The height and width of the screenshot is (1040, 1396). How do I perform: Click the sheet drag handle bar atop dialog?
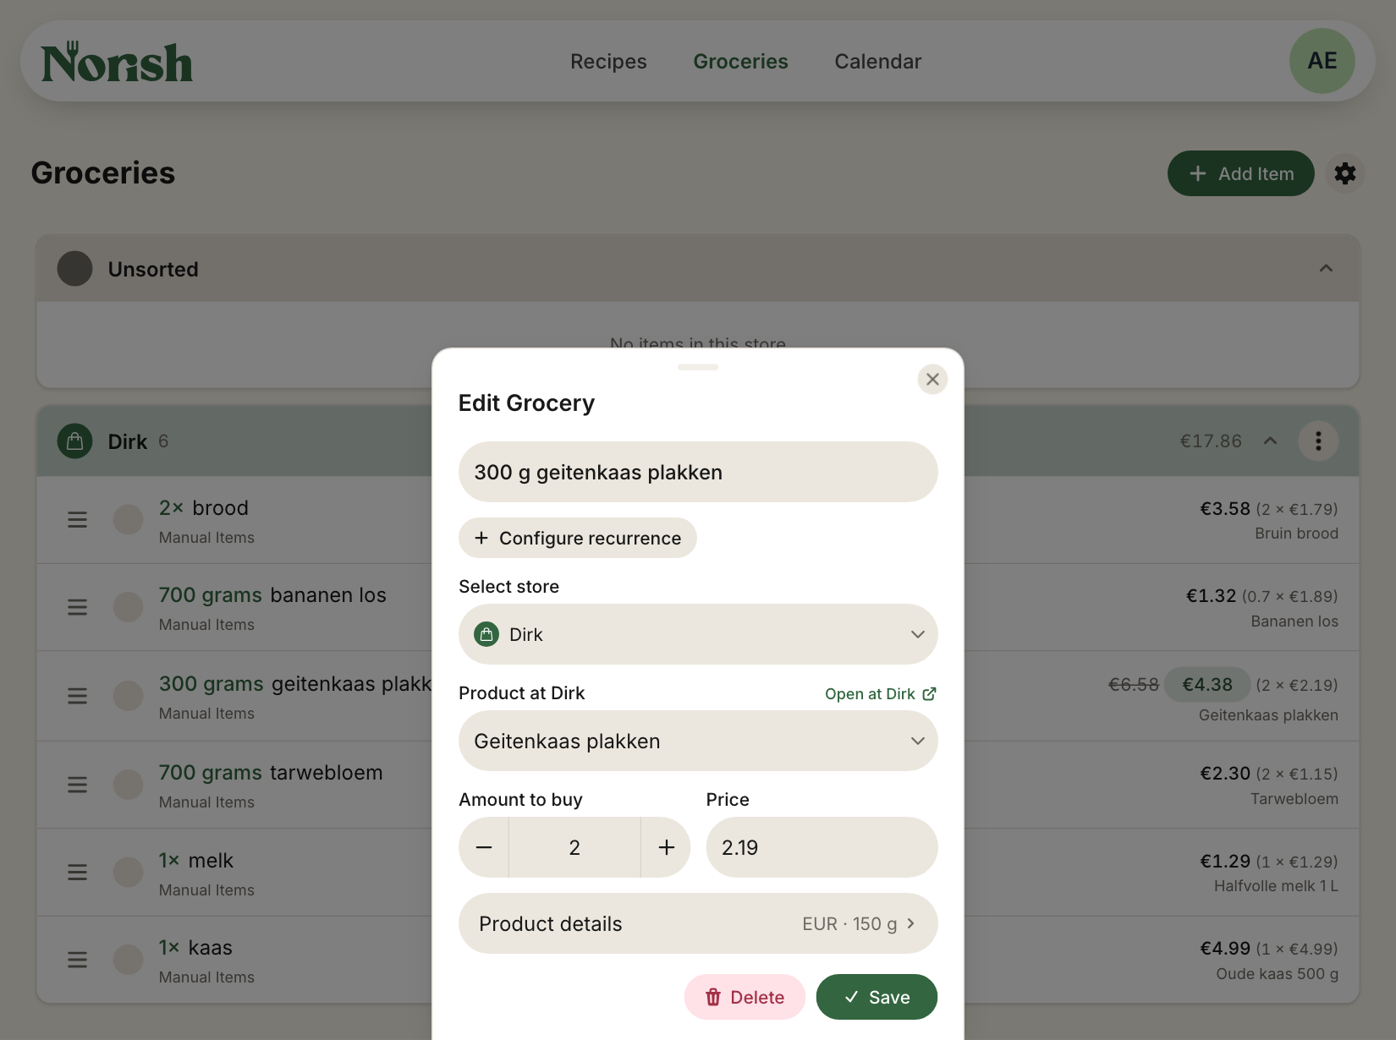pos(698,367)
